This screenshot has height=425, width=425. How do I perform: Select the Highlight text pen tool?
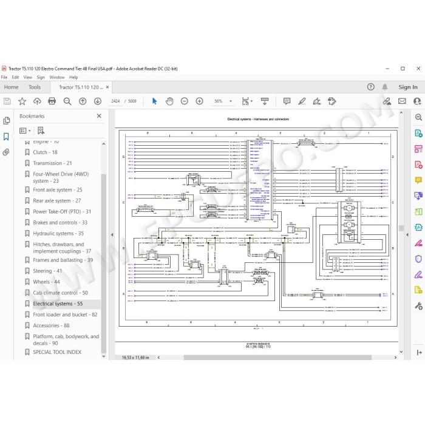click(x=302, y=101)
